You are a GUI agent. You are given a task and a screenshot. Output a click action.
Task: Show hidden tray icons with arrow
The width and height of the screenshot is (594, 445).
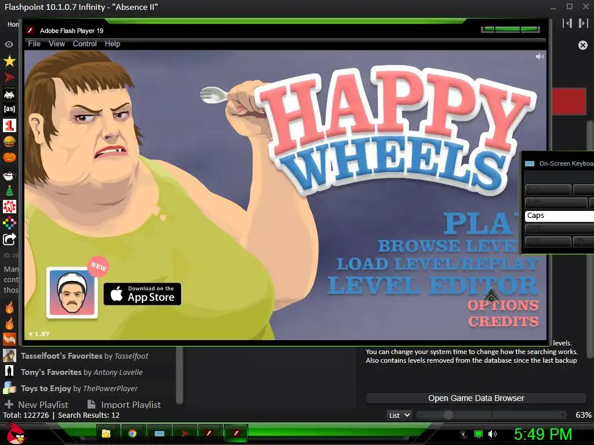463,435
